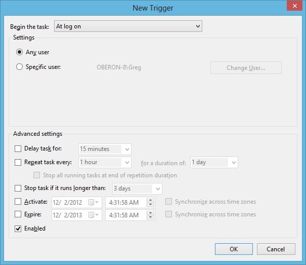Image resolution: width=306 pixels, height=265 pixels.
Task: Enable the 'Delay task for' checkbox
Action: 18,149
